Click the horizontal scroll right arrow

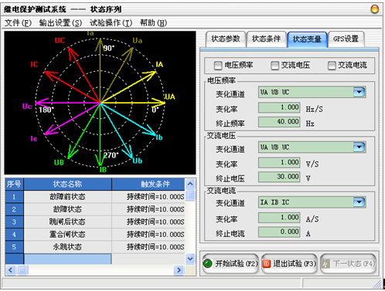[179, 270]
